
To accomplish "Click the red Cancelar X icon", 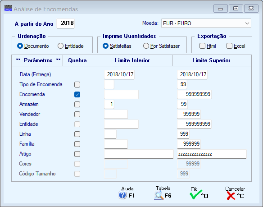I will point(231,196).
